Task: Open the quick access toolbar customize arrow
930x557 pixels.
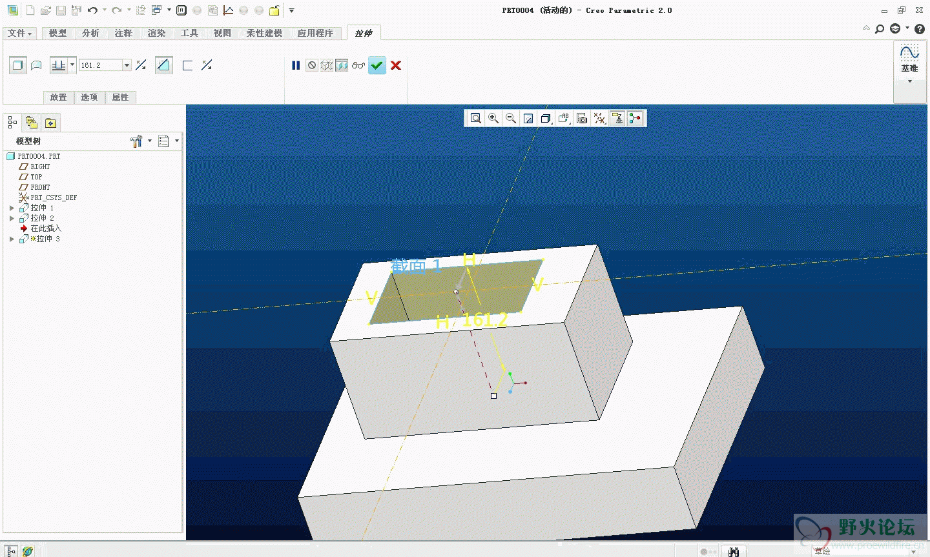Action: (x=291, y=10)
